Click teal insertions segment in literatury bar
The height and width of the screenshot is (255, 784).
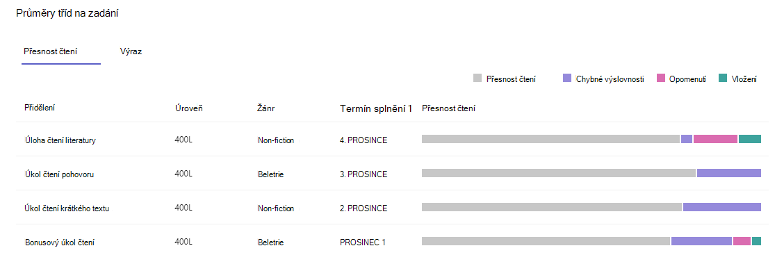[749, 139]
